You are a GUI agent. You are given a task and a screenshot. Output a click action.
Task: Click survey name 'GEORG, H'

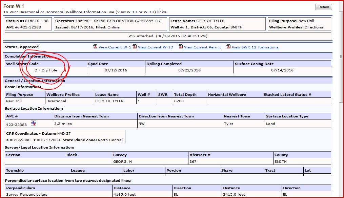coord(122,162)
